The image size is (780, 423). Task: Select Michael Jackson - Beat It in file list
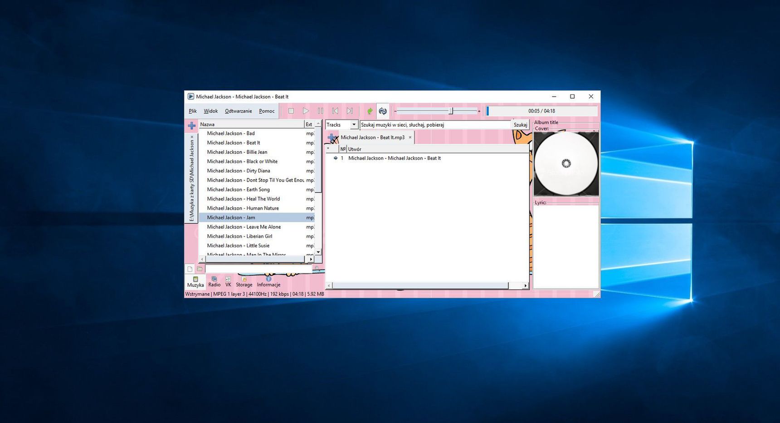[x=257, y=143]
